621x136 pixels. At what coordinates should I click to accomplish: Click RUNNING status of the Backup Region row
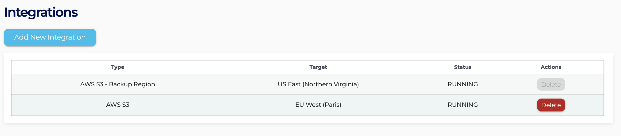click(x=463, y=84)
